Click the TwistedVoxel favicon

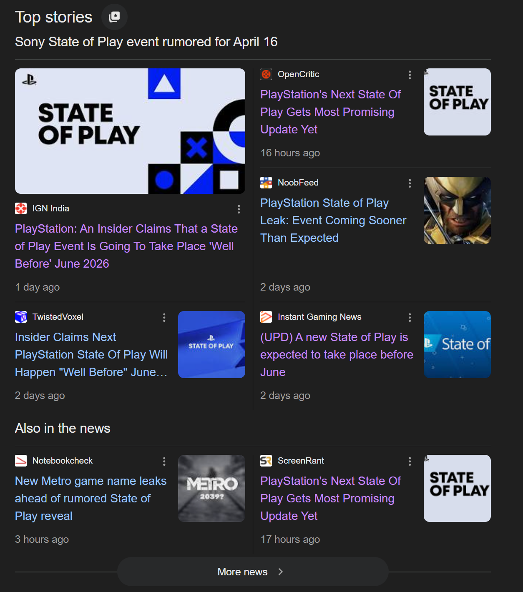tap(21, 317)
